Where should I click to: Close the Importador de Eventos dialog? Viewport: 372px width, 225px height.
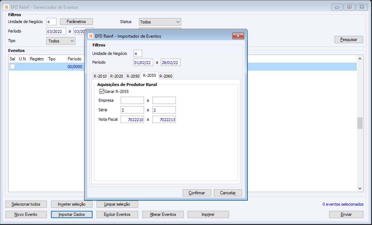point(238,36)
